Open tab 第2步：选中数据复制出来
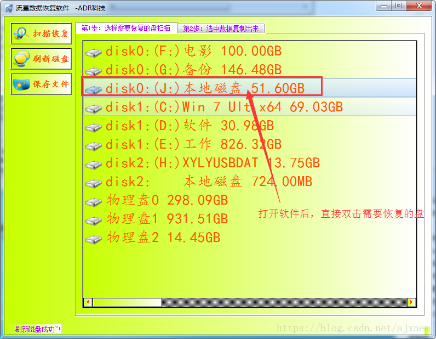 (221, 29)
